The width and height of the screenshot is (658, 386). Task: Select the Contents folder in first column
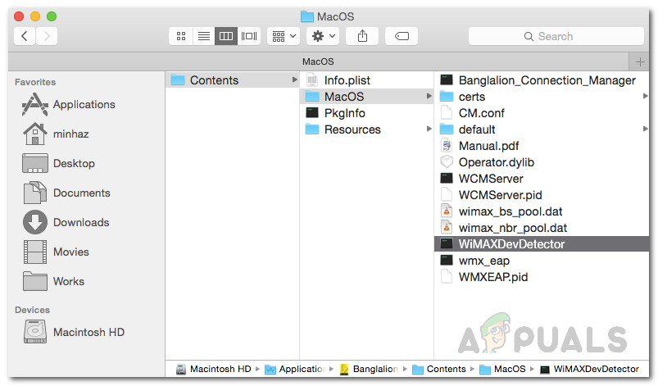click(233, 80)
